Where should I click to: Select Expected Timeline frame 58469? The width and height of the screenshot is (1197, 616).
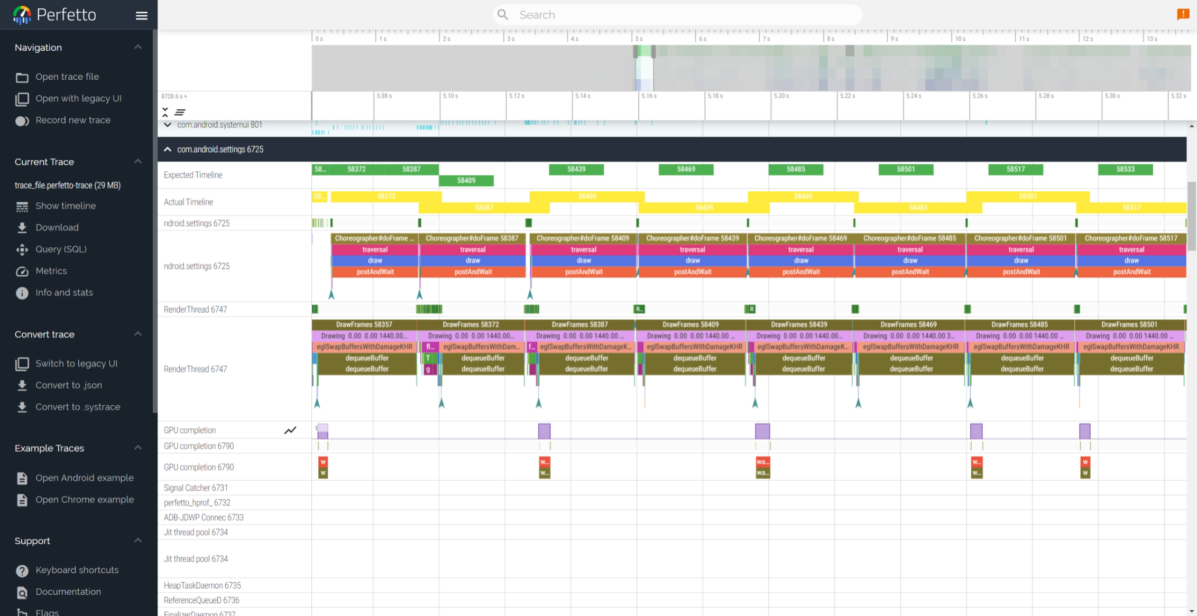coord(686,170)
